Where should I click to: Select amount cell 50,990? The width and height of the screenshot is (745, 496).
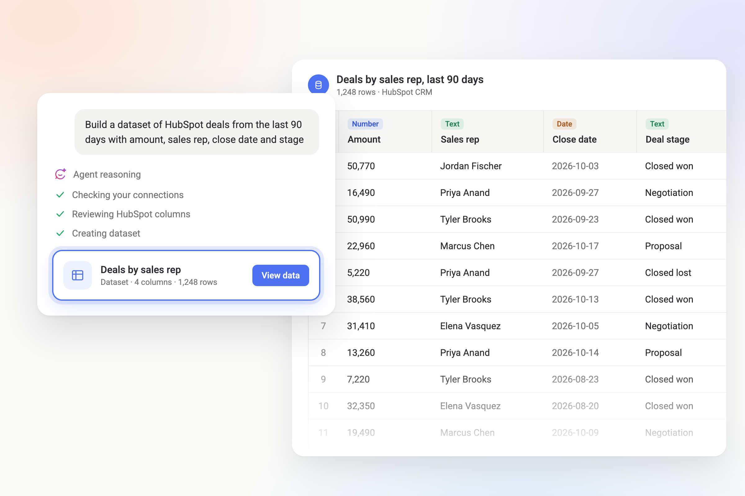point(361,219)
